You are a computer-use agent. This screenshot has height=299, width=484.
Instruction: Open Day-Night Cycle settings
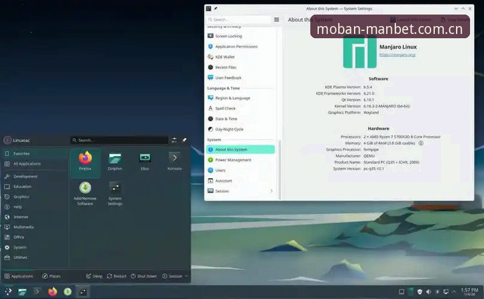click(x=240, y=129)
